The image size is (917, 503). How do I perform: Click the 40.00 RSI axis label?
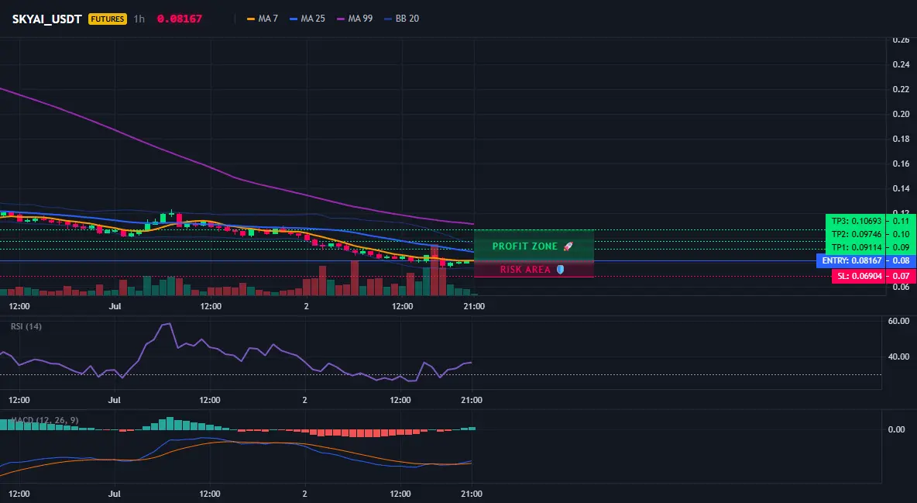coord(899,357)
